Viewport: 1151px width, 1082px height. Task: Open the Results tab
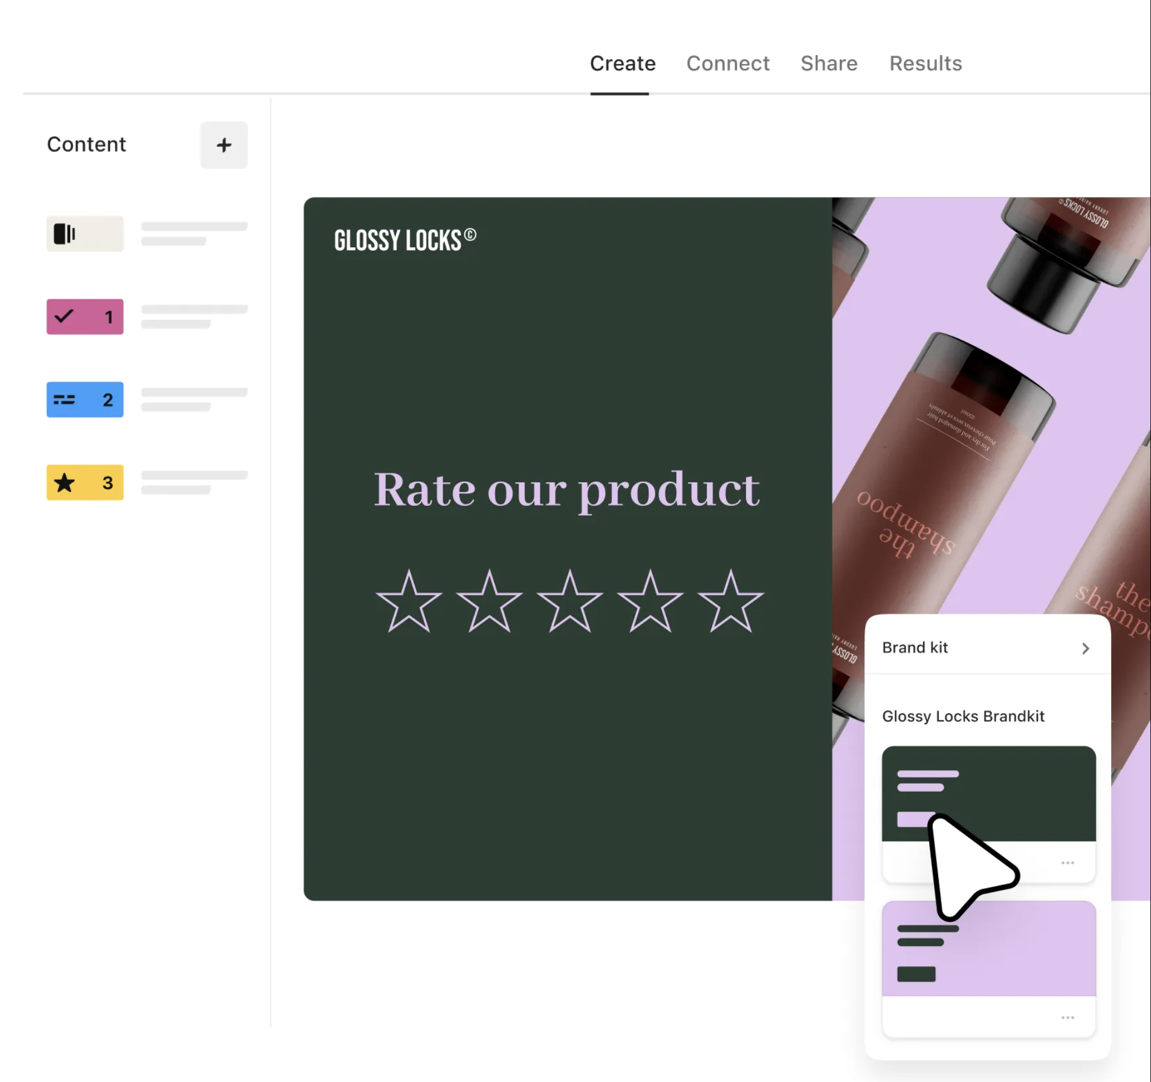coord(925,63)
